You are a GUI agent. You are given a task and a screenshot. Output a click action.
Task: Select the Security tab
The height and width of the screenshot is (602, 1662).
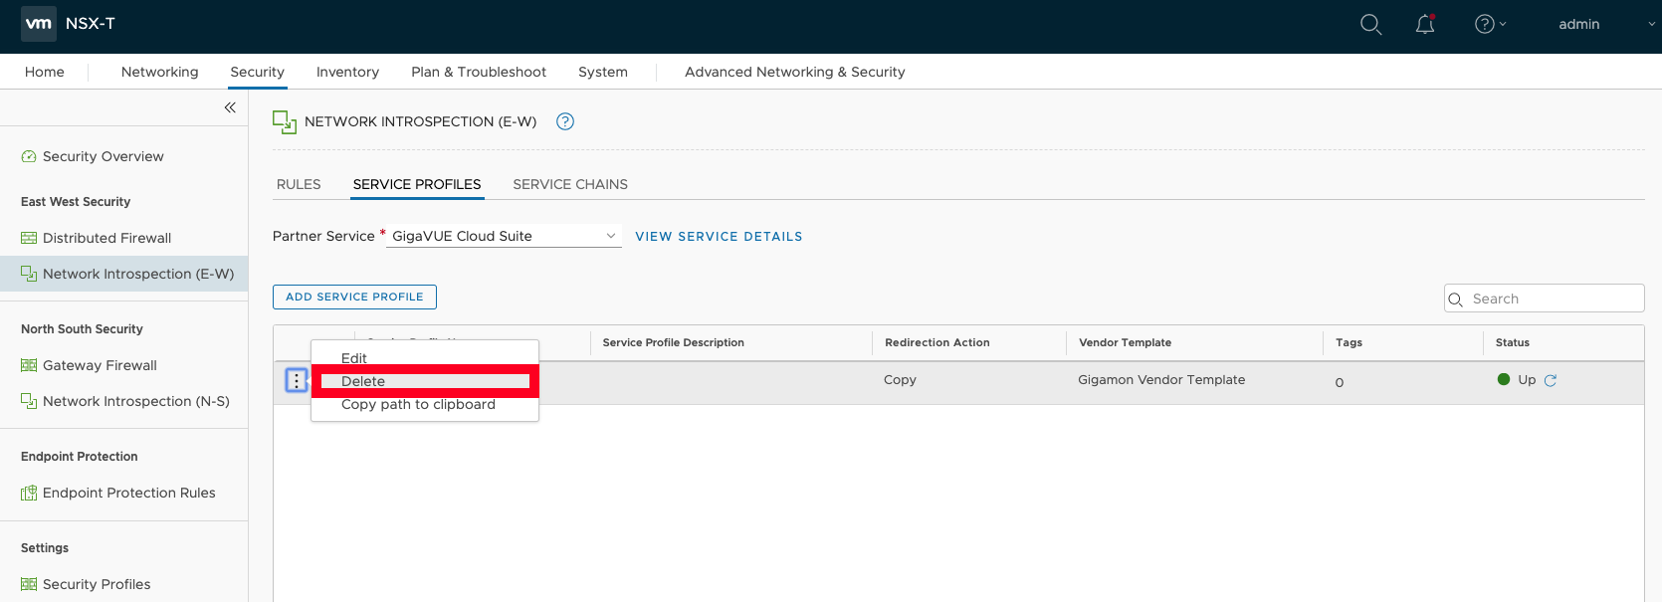coord(257,72)
